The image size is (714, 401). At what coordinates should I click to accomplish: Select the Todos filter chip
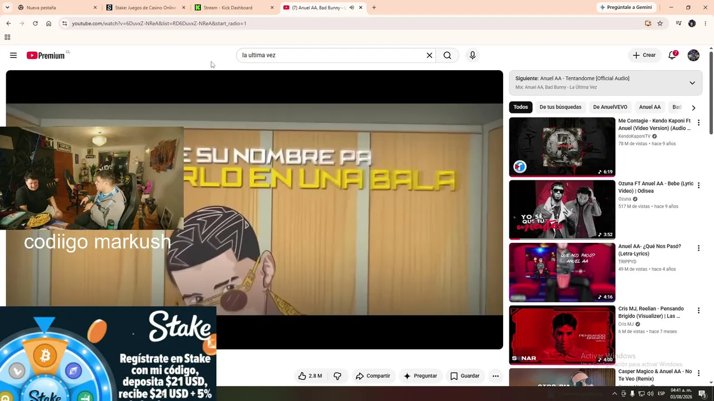(x=521, y=107)
